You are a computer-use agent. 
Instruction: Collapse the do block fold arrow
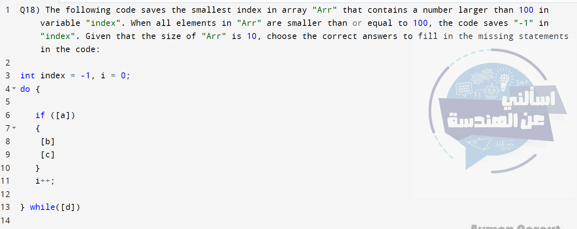[x=14, y=89]
